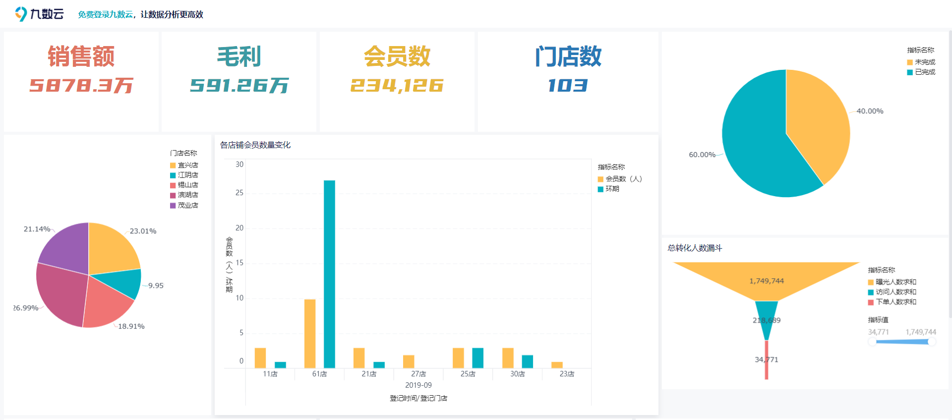Screen dimensions: 952x420
Task: Click the 218,689 teal funnel section
Action: tap(767, 320)
